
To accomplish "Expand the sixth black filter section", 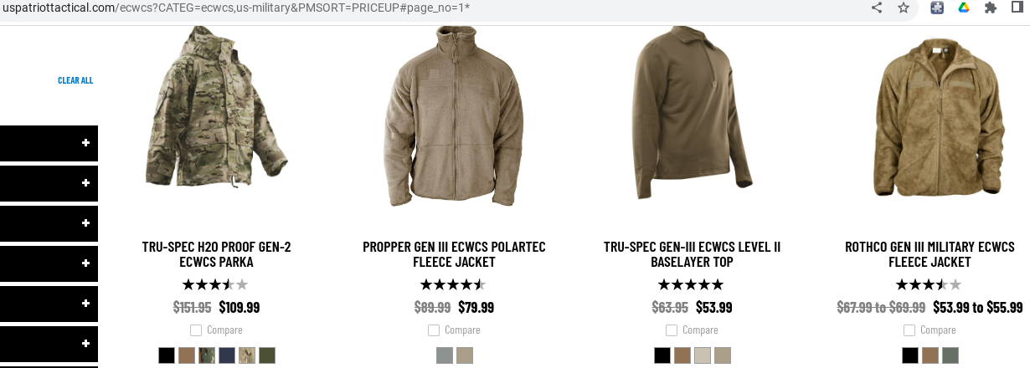I will point(49,344).
